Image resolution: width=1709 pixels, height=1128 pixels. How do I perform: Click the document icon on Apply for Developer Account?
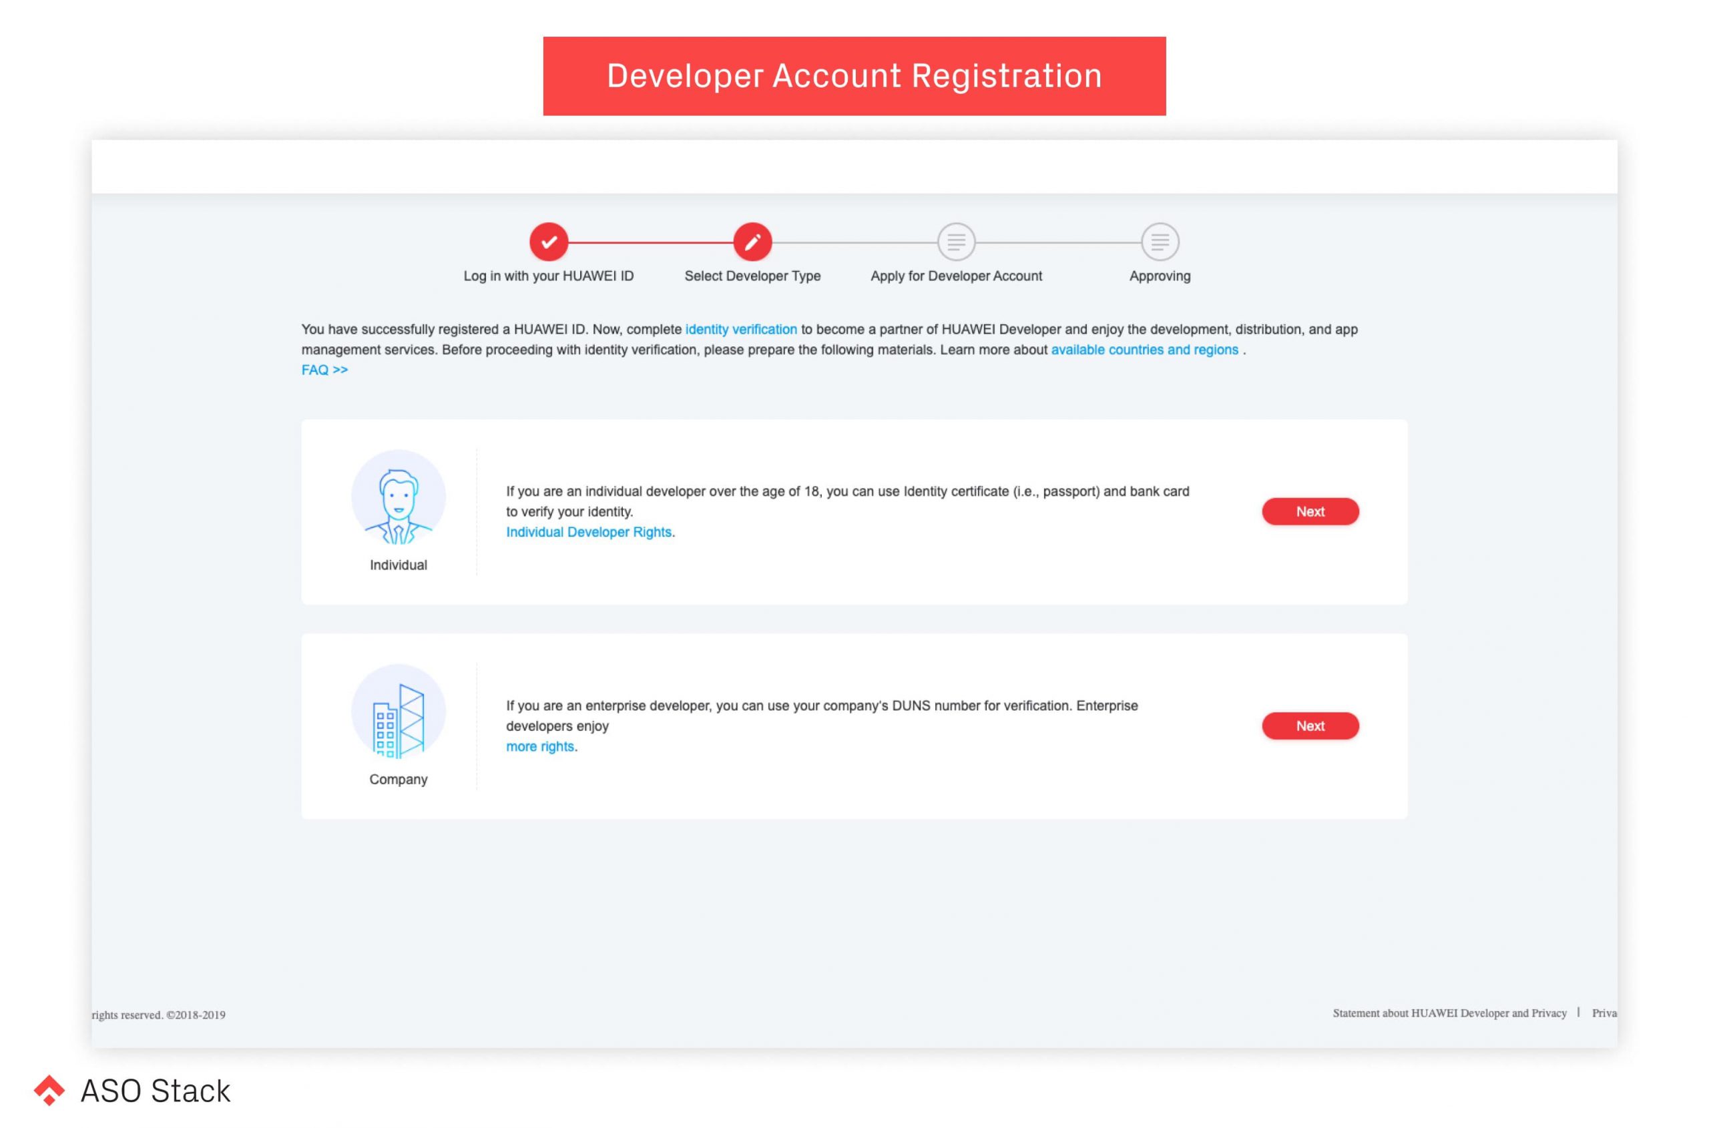tap(955, 243)
